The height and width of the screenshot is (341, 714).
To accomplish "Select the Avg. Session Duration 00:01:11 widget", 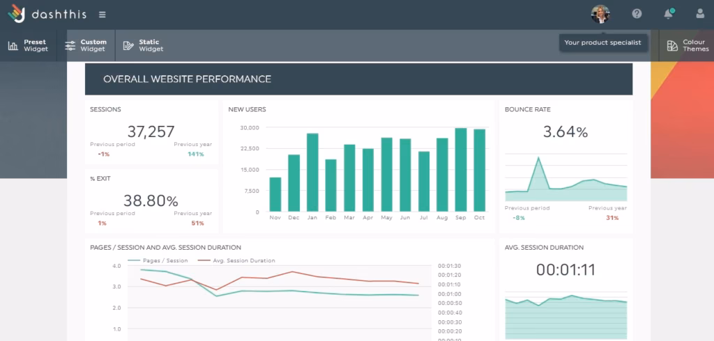I will tap(565, 271).
